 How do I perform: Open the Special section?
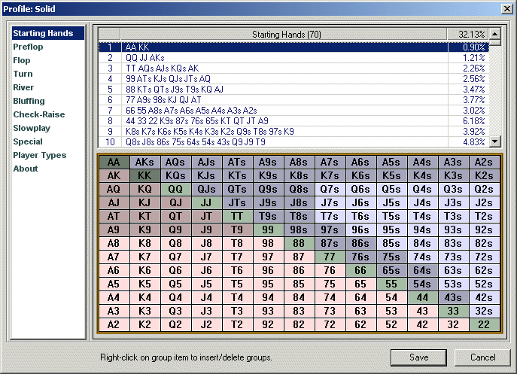[28, 141]
